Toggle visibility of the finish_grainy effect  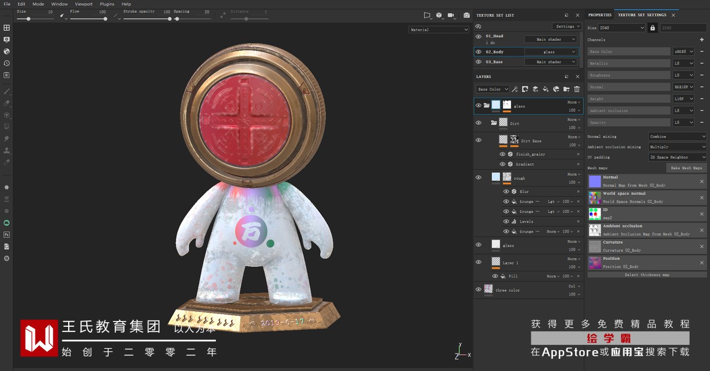pos(503,154)
